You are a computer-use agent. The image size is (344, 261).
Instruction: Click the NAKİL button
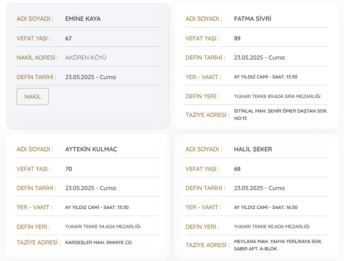click(x=33, y=97)
